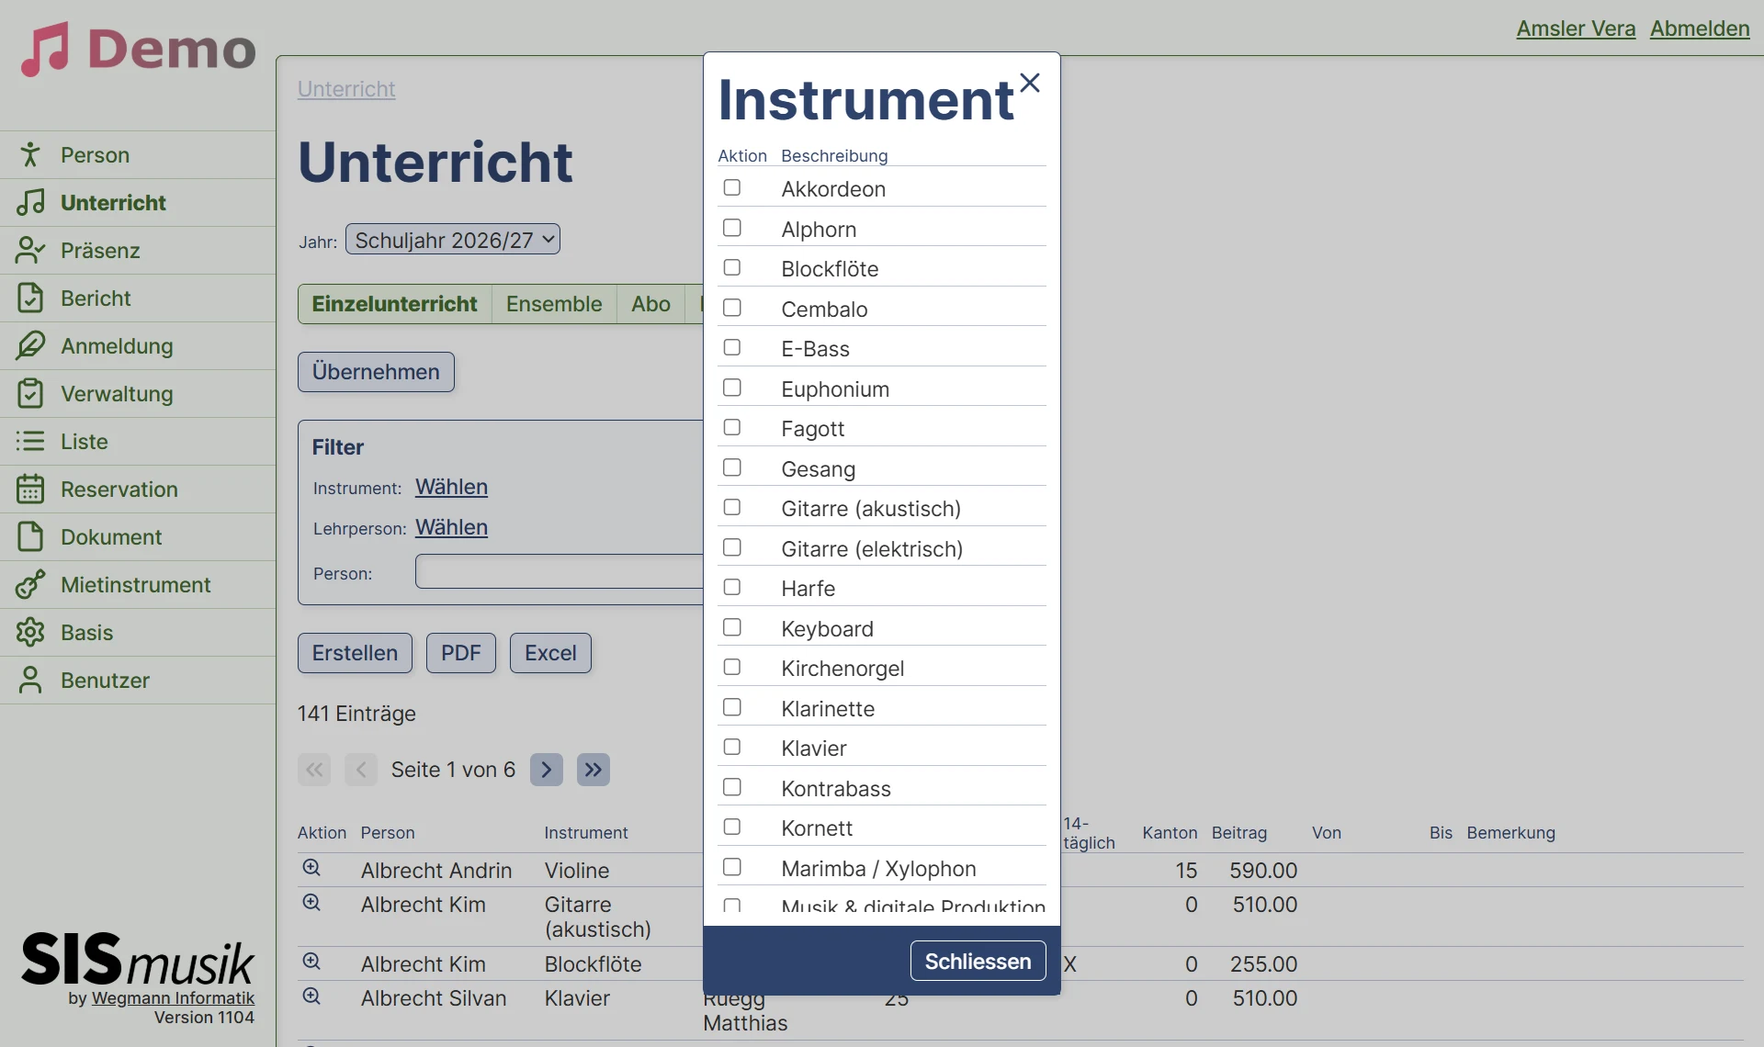Select the Klavier checkbox

(732, 747)
